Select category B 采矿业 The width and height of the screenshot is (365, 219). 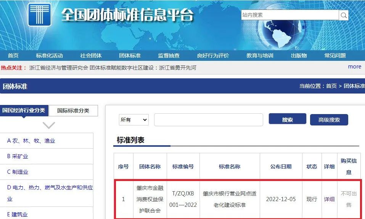(x=18, y=156)
